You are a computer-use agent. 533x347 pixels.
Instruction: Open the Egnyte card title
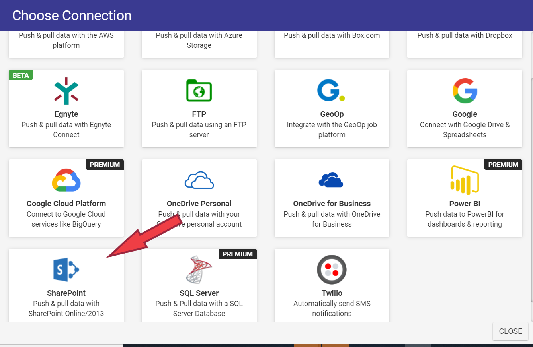pos(66,114)
